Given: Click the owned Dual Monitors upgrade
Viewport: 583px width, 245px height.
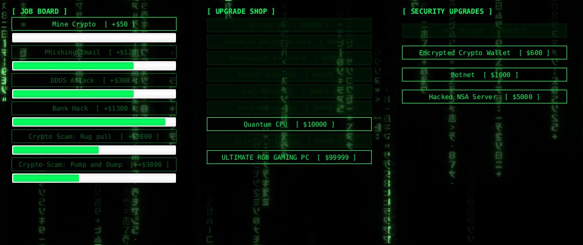Looking at the screenshot, I should click(289, 91).
